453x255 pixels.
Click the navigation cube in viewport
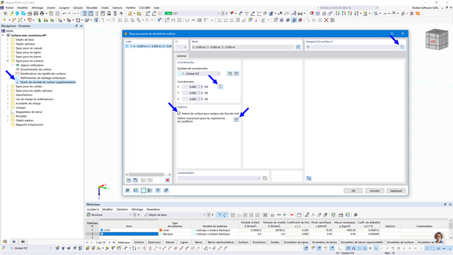coord(436,40)
